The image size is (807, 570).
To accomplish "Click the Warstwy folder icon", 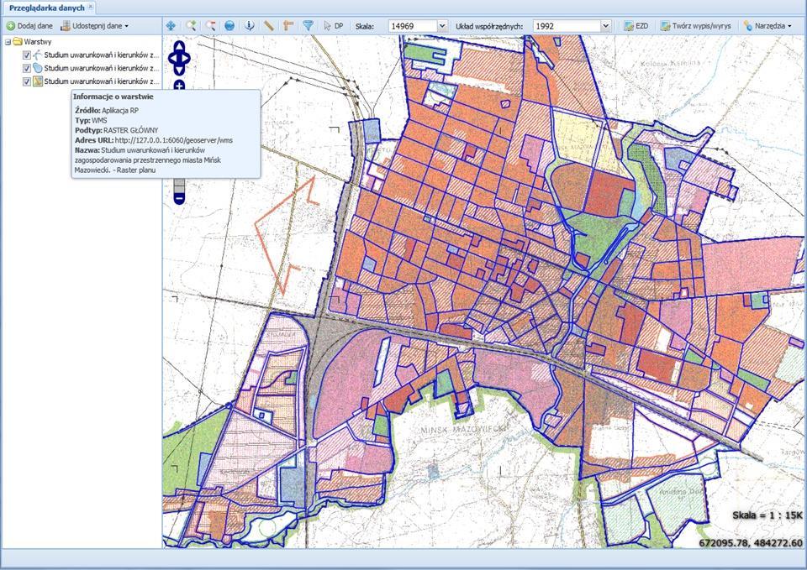I will click(x=18, y=42).
